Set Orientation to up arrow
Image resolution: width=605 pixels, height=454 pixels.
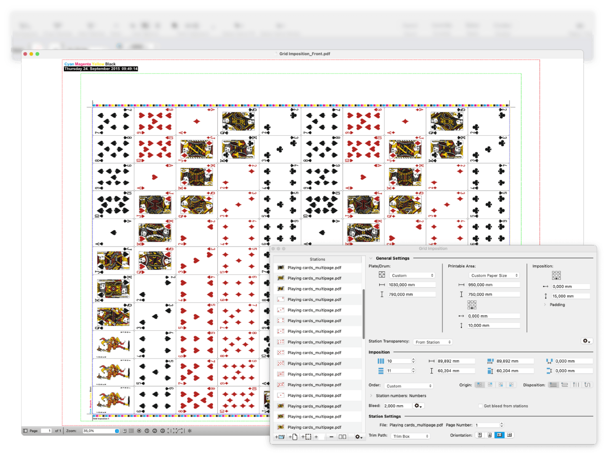pyautogui.click(x=480, y=435)
